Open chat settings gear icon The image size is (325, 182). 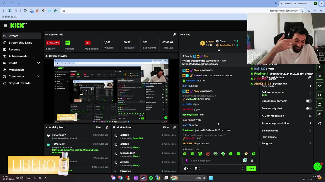(x=242, y=169)
